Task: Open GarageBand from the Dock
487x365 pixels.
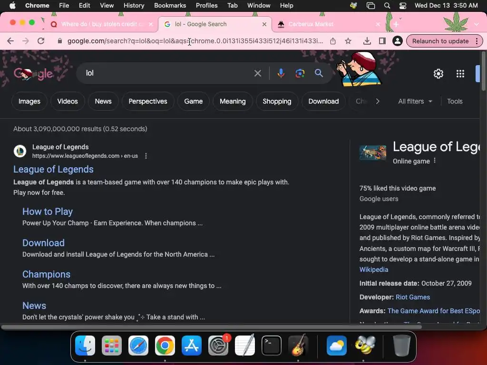Action: click(298, 346)
